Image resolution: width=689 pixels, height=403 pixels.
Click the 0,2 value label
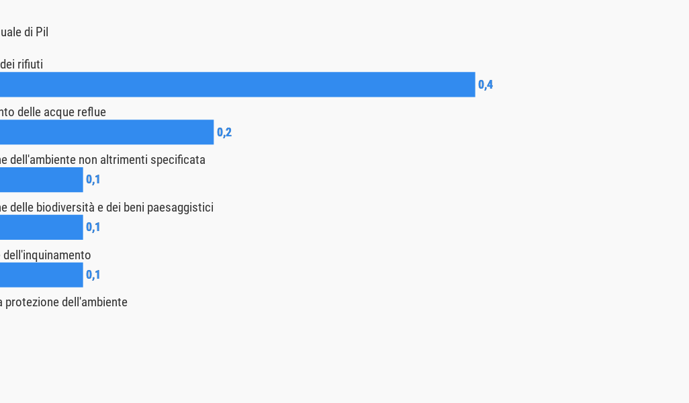tap(224, 132)
